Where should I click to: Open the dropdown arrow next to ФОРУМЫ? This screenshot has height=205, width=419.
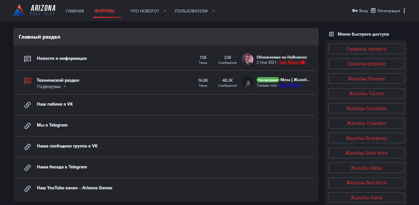[x=120, y=11]
